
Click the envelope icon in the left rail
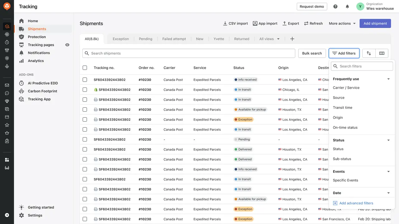[7, 85]
